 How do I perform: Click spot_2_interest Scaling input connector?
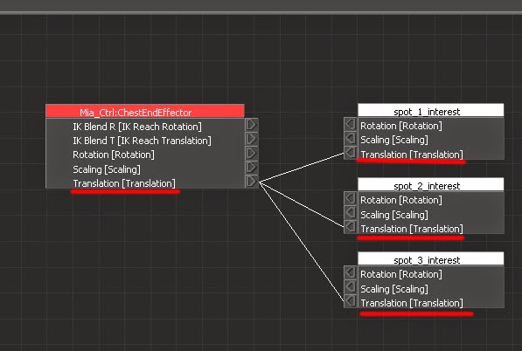351,212
